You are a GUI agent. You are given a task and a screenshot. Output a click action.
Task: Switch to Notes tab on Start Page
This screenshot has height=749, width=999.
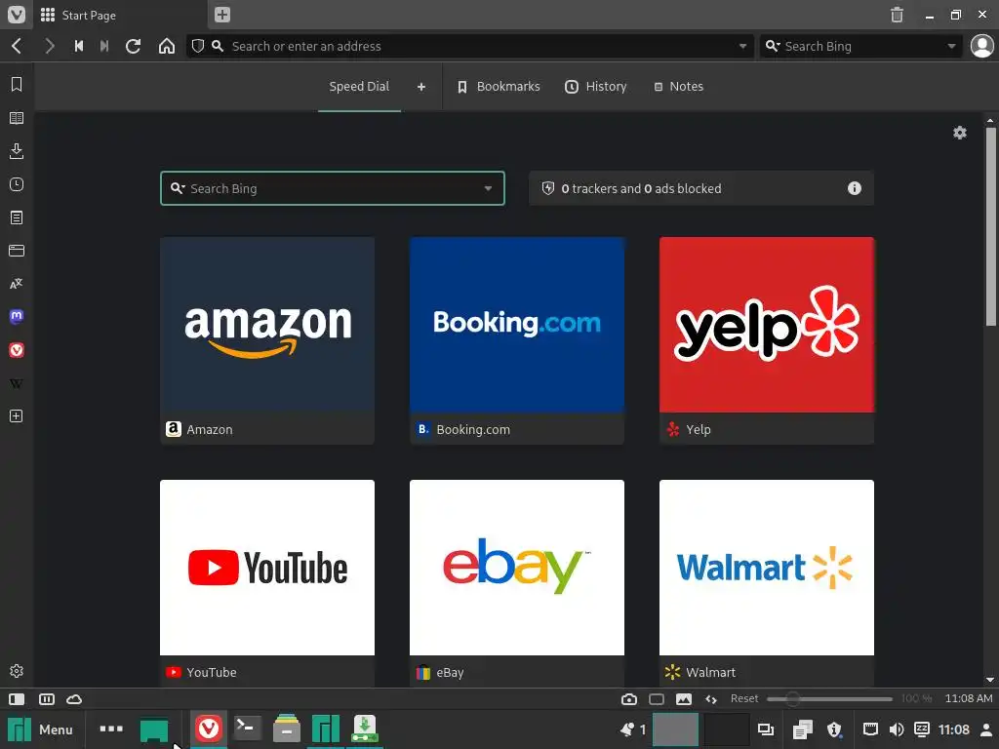679,87
